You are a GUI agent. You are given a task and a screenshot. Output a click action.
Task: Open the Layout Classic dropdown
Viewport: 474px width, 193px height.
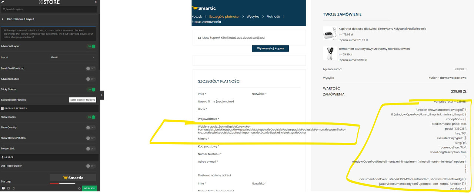tap(73, 57)
